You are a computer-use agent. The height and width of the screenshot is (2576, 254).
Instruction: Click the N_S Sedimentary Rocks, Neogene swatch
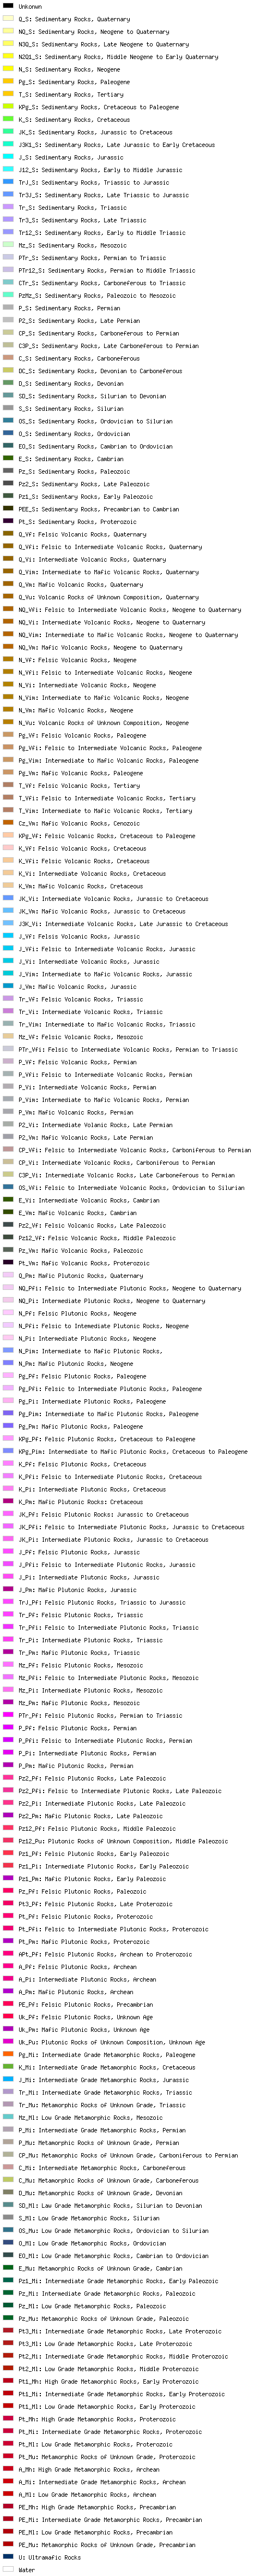[8, 69]
